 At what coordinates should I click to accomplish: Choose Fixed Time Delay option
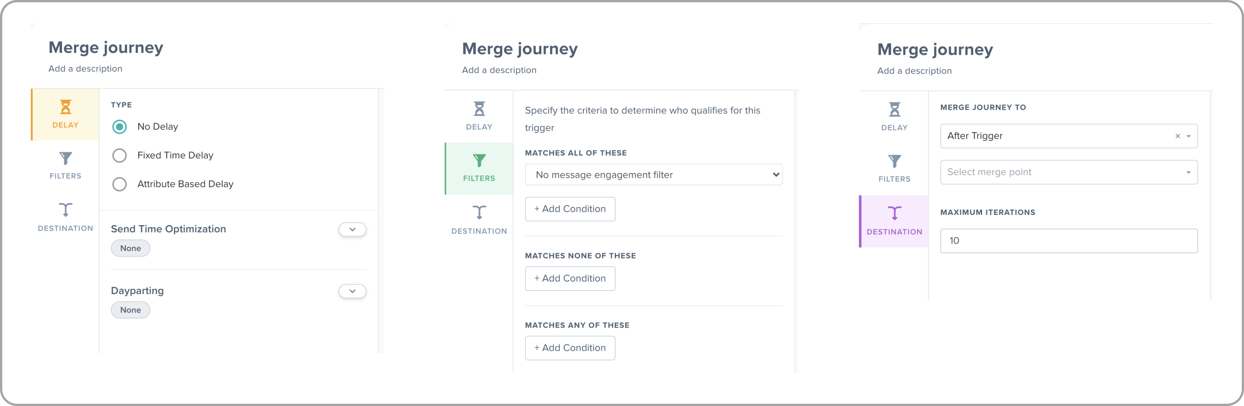point(119,155)
